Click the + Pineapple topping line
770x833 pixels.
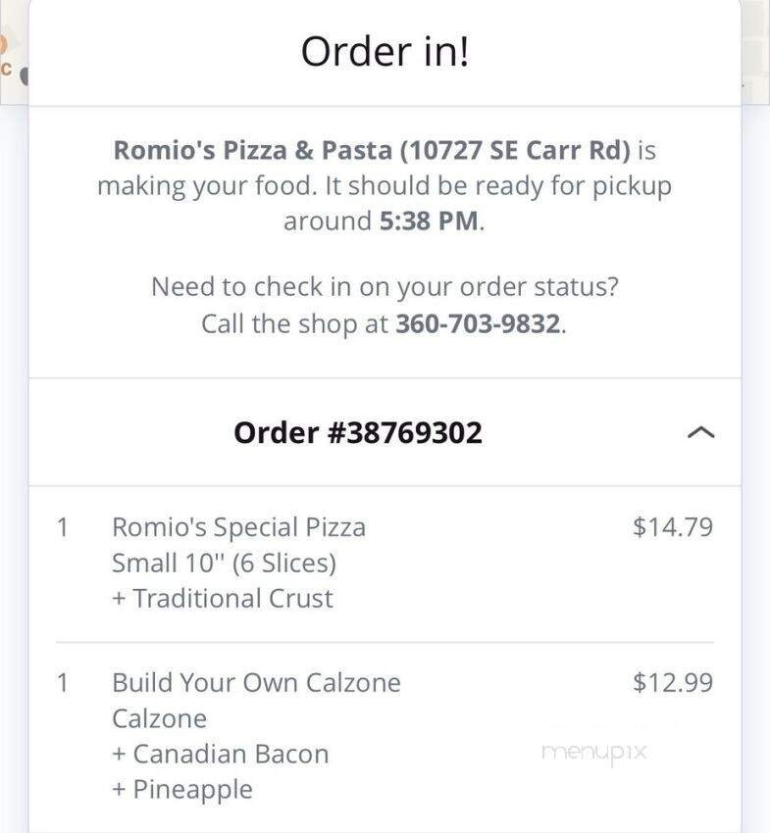click(x=181, y=789)
